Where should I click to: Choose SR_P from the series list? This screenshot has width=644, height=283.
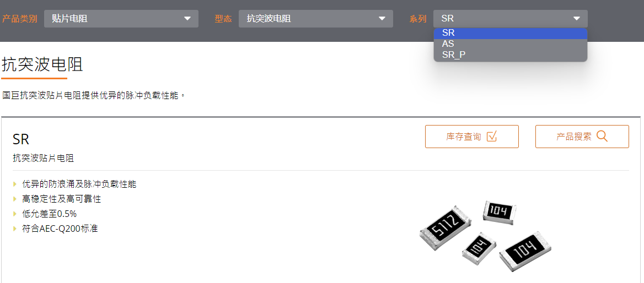click(511, 55)
